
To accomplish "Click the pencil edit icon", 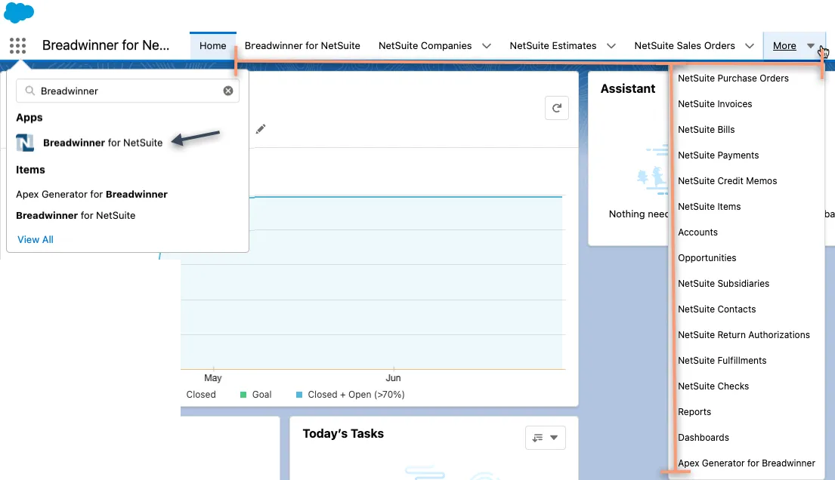I will [x=261, y=129].
